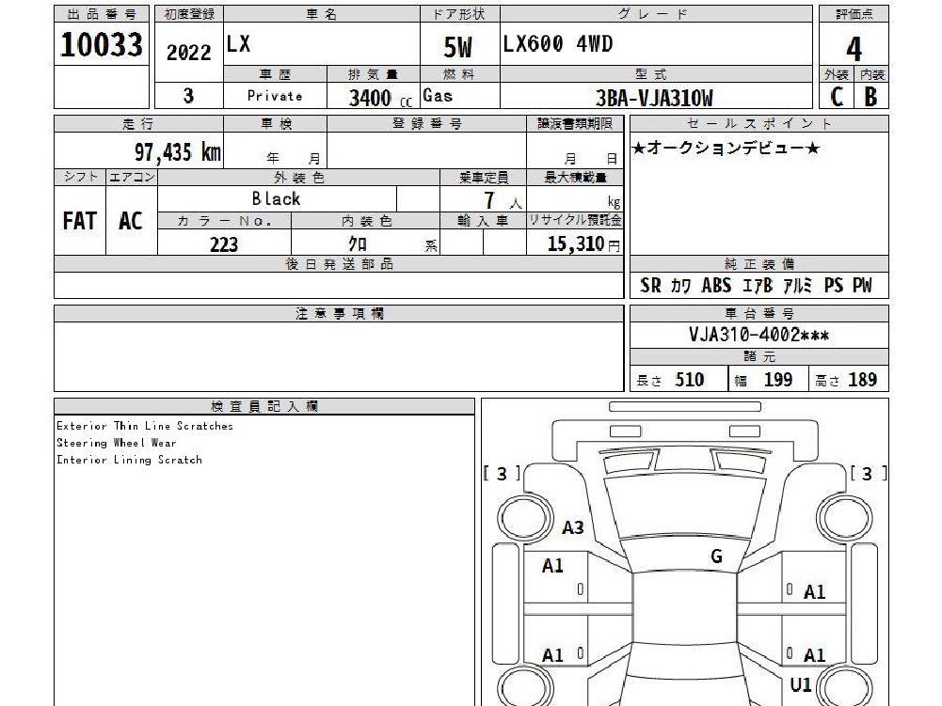
Task: Click front-right tire on car diagram
Action: pyautogui.click(x=844, y=518)
